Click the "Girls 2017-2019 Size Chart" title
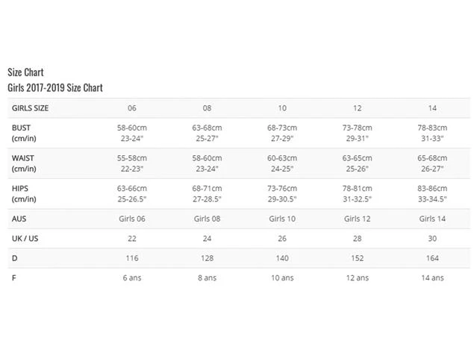 tap(54, 88)
